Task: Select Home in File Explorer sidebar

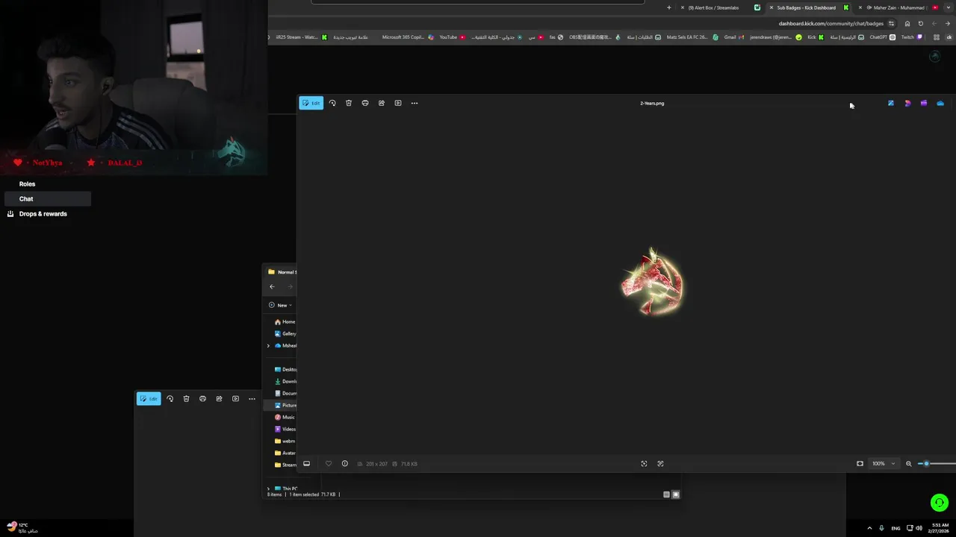Action: pyautogui.click(x=285, y=321)
